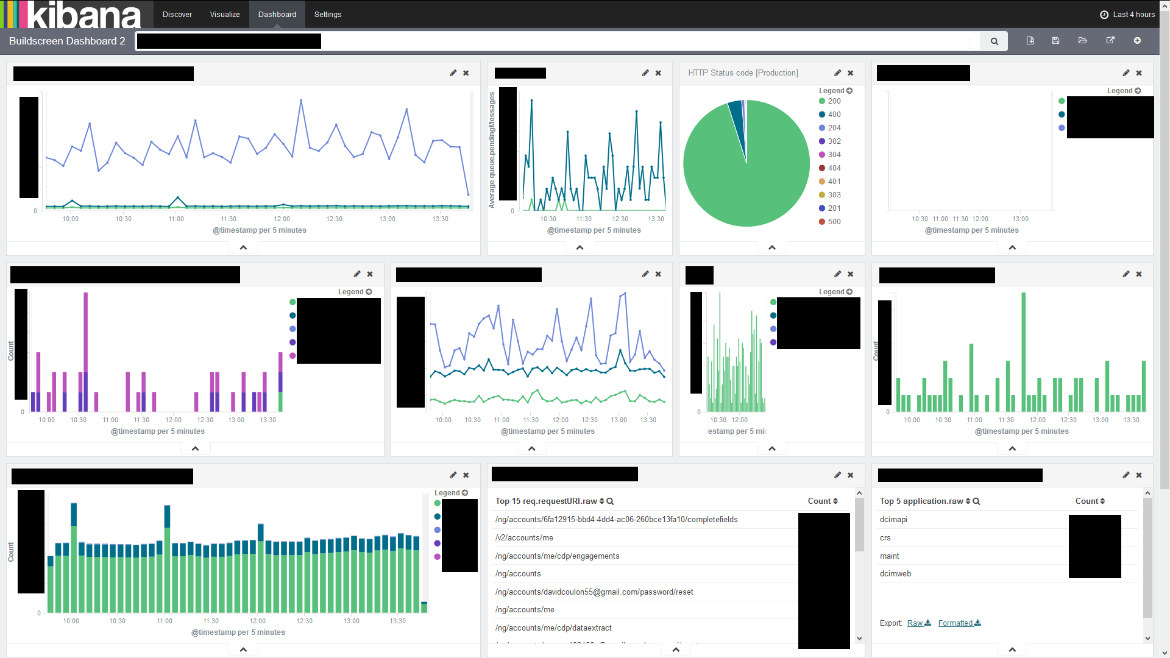Sort Top 15 req.requestURI.raw column

[601, 501]
